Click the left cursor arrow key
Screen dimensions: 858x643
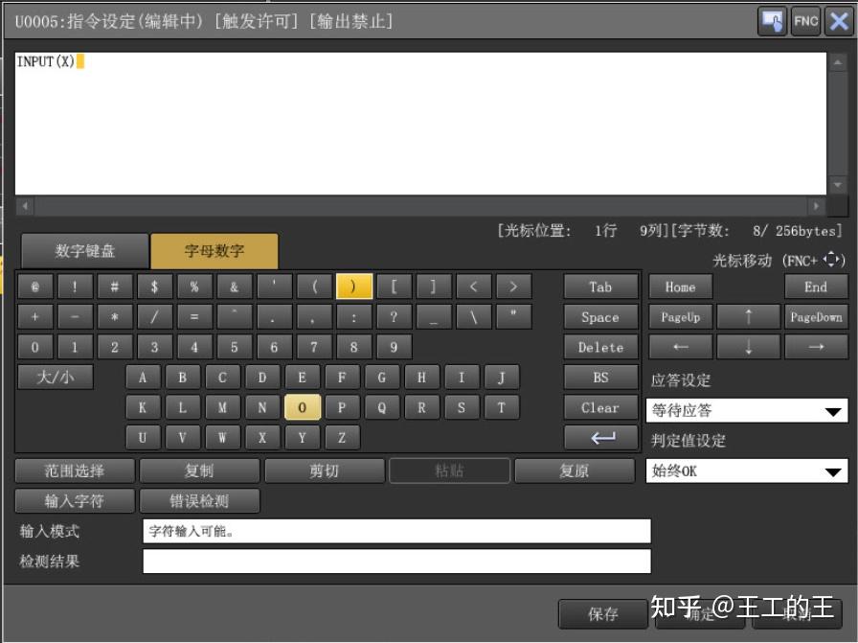680,346
